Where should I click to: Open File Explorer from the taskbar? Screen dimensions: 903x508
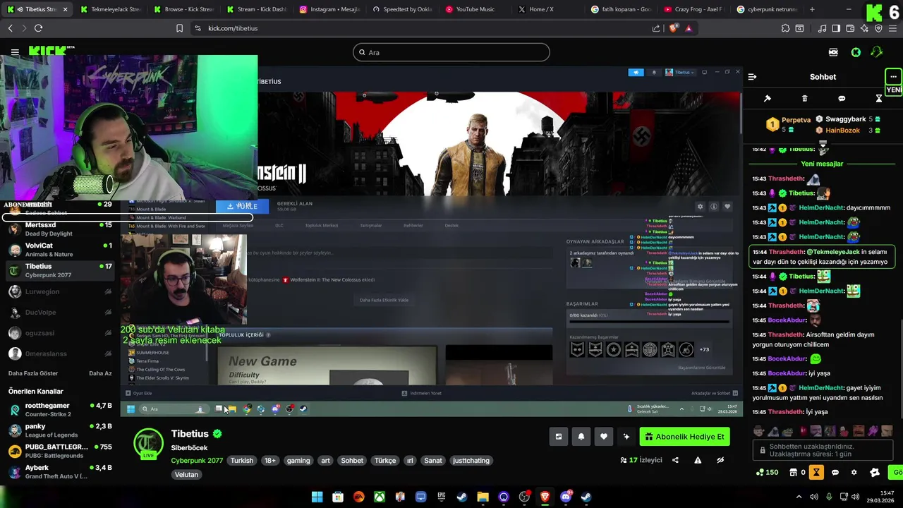pyautogui.click(x=483, y=497)
